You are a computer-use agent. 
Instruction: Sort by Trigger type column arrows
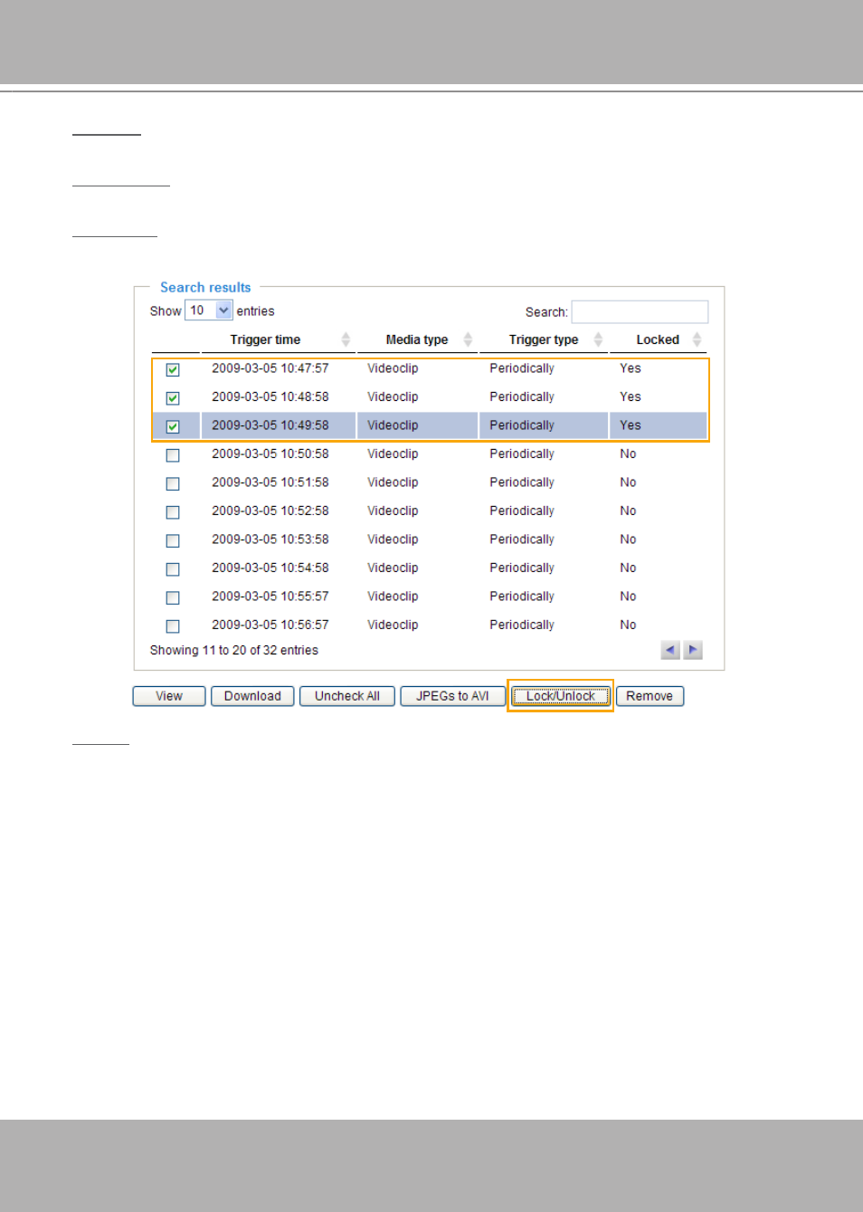tap(598, 339)
